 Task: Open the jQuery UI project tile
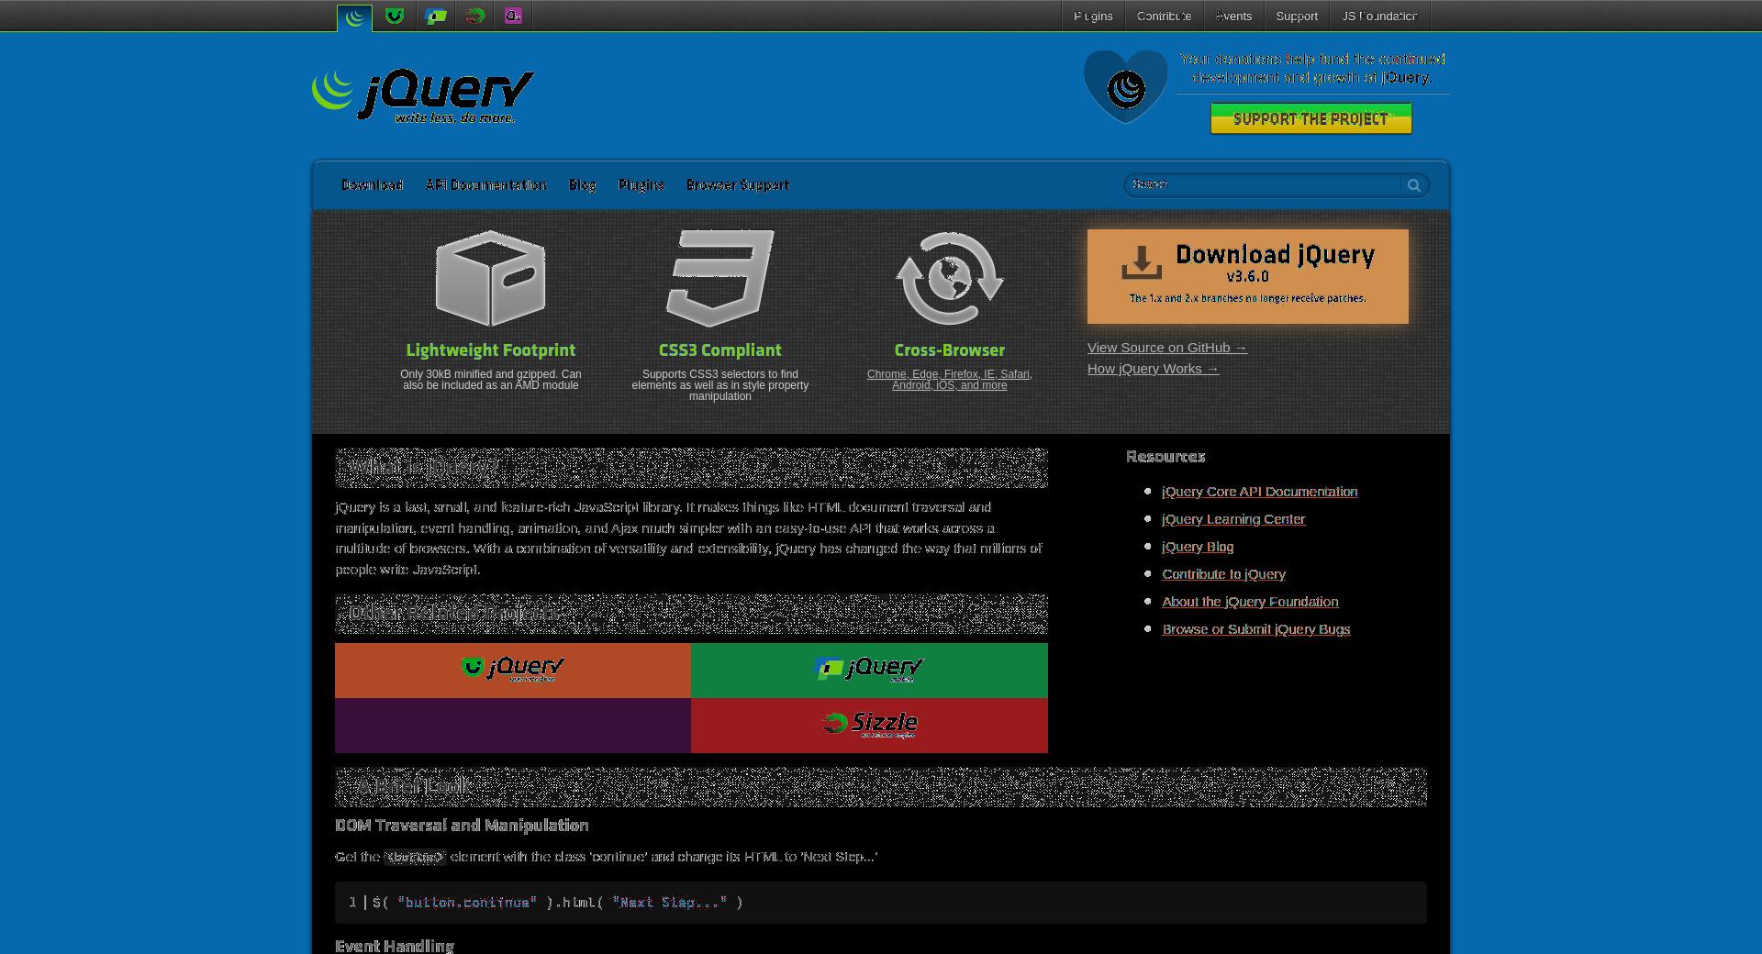click(513, 671)
